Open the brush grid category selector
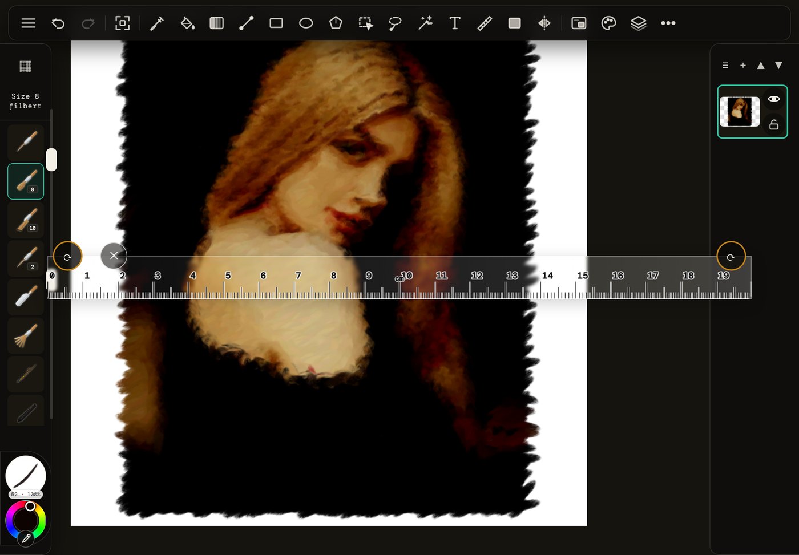This screenshot has height=555, width=799. click(26, 66)
